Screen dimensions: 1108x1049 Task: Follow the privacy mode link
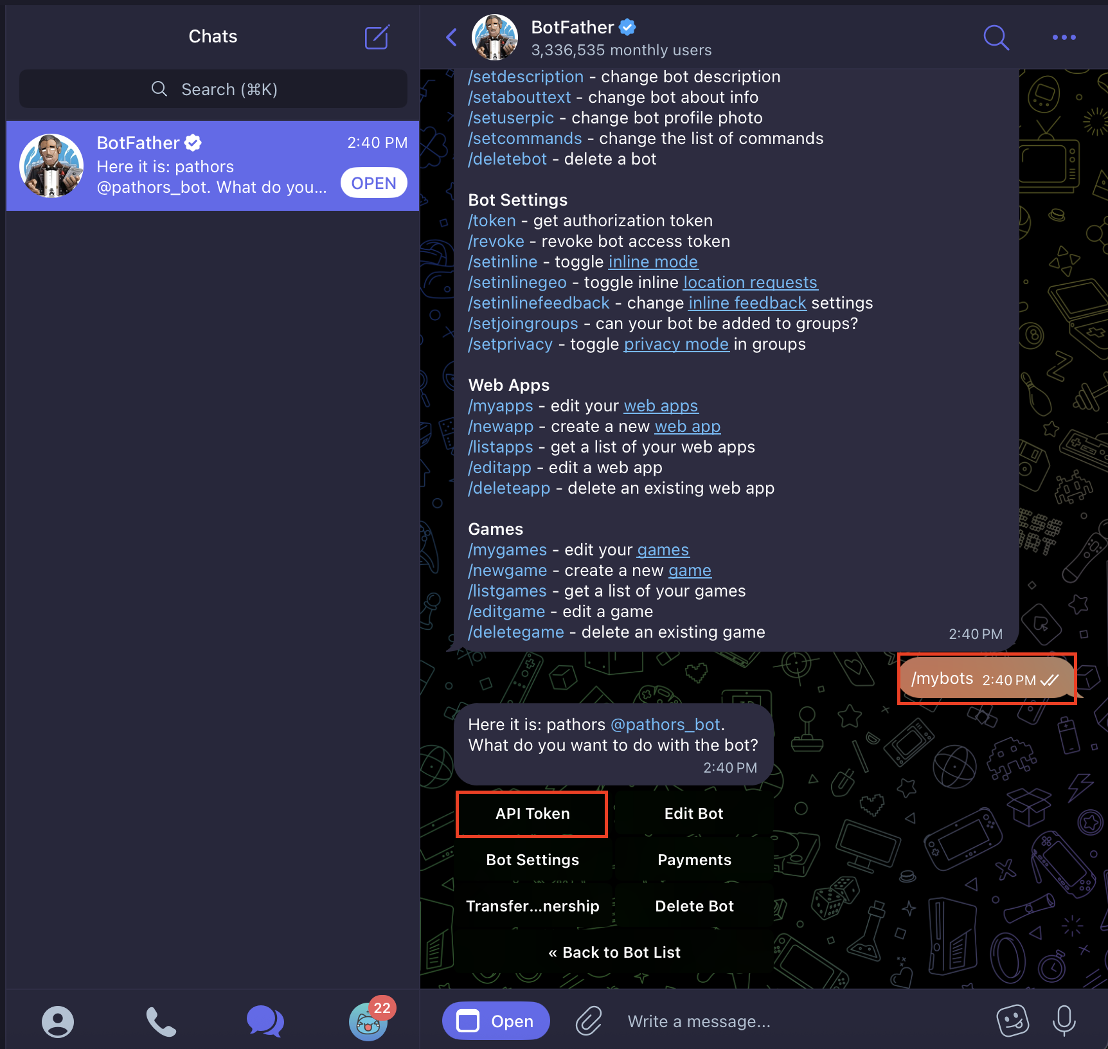pos(676,344)
